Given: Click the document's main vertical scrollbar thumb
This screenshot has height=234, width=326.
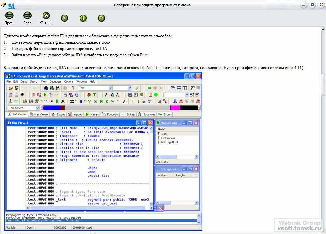Looking at the screenshot, I should (323, 85).
